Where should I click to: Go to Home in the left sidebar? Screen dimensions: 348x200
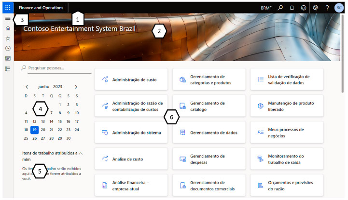tap(8, 28)
